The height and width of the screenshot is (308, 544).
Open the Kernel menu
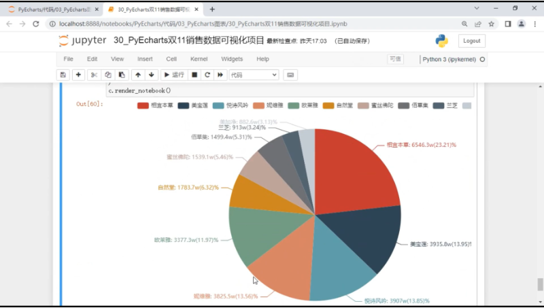pyautogui.click(x=199, y=59)
